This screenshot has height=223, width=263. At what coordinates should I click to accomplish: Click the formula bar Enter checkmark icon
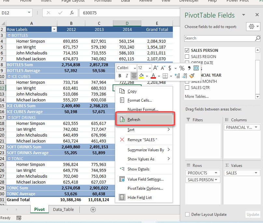60,13
